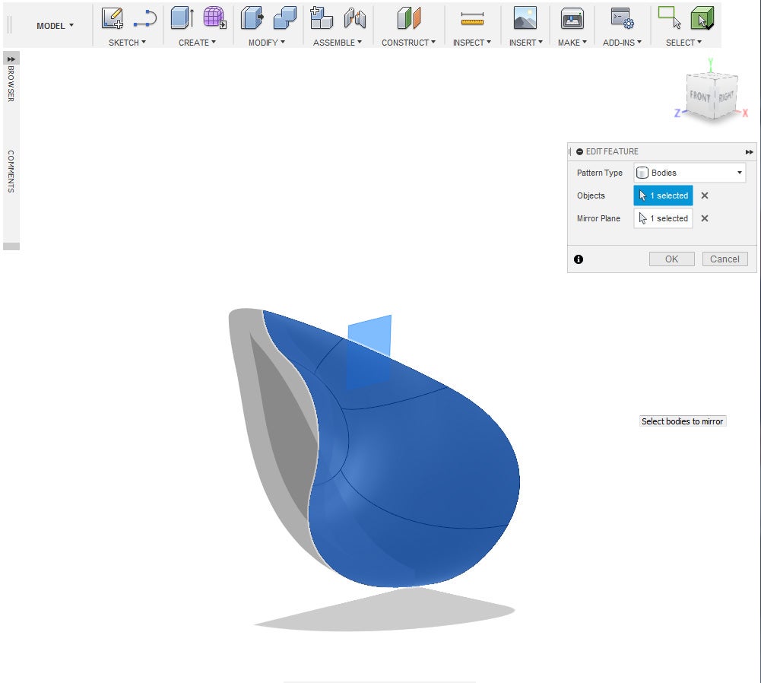This screenshot has height=683, width=761.
Task: Cancel the Edit Feature dialog
Action: (725, 259)
